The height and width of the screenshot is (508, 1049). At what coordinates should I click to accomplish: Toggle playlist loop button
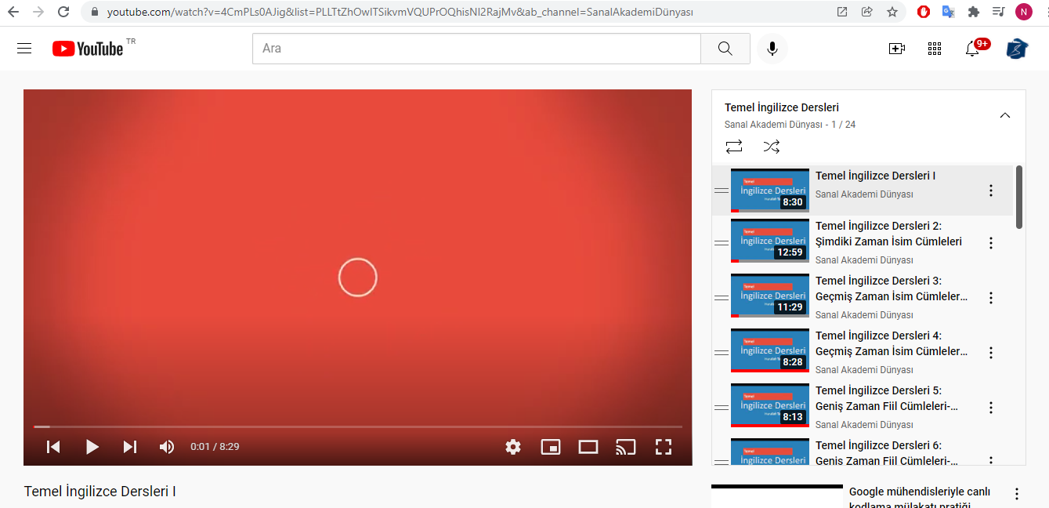734,147
